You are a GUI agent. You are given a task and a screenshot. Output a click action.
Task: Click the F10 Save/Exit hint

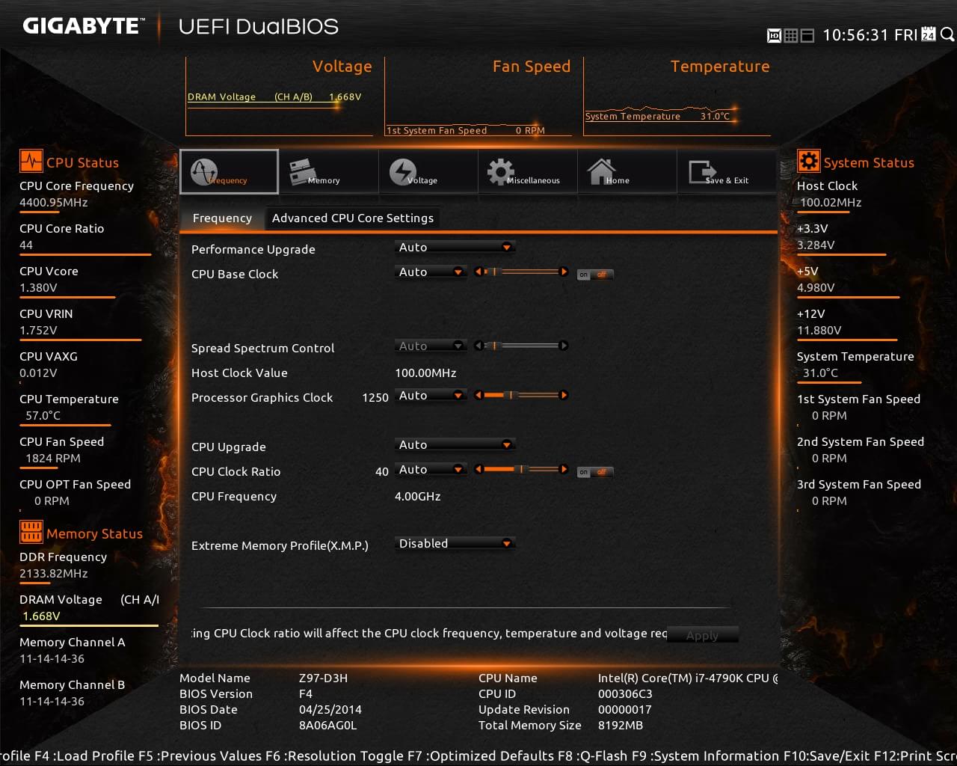pyautogui.click(x=825, y=756)
